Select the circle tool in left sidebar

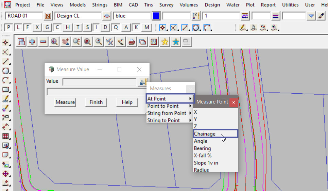[6, 71]
